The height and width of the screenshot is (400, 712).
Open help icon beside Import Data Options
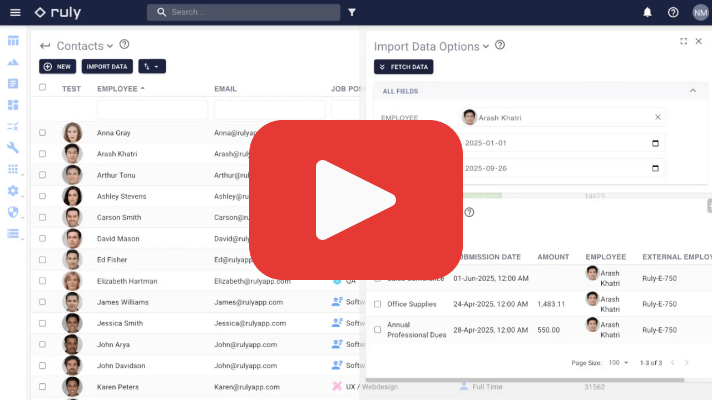[500, 45]
